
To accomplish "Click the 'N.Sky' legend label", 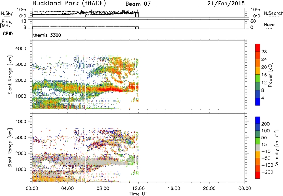I will (x=7, y=13).
